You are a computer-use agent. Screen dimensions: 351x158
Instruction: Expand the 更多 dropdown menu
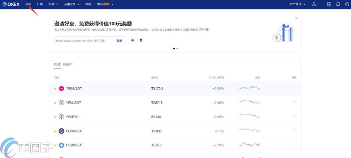pos(105,4)
